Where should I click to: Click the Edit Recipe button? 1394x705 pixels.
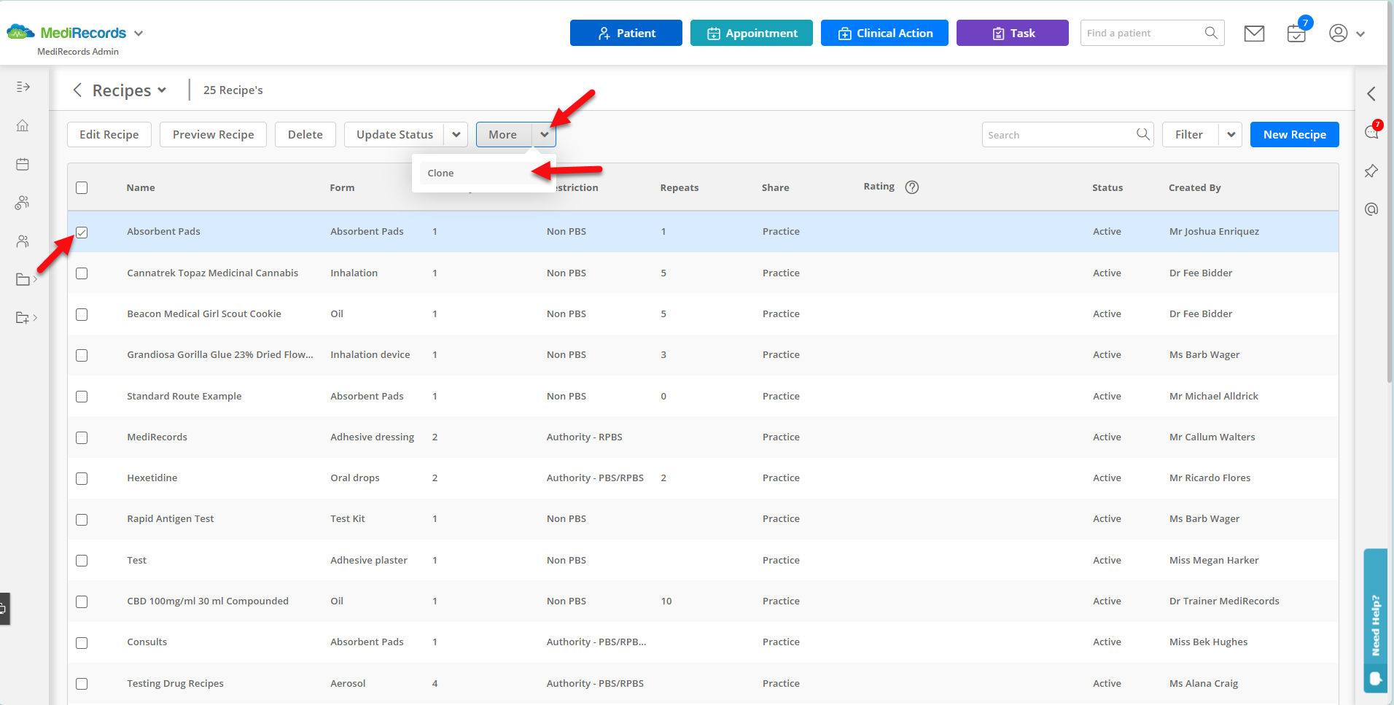pyautogui.click(x=109, y=134)
